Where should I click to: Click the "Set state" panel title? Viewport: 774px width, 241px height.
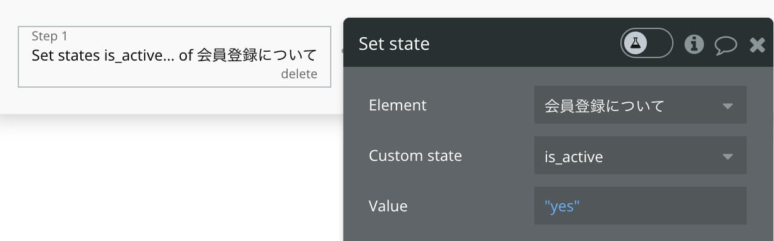pos(394,44)
